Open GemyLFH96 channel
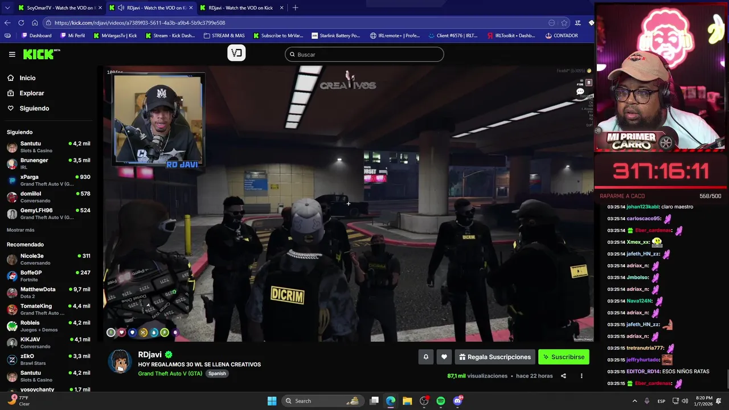 click(48, 214)
